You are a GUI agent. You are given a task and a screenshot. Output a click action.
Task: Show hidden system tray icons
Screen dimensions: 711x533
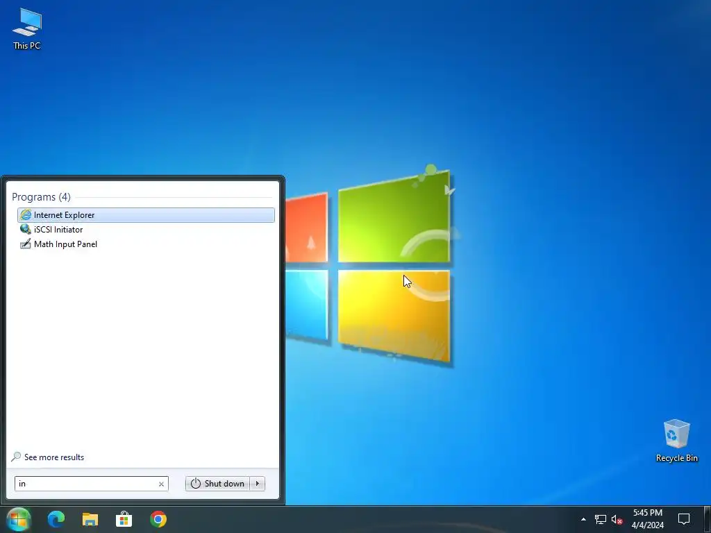tap(583, 519)
